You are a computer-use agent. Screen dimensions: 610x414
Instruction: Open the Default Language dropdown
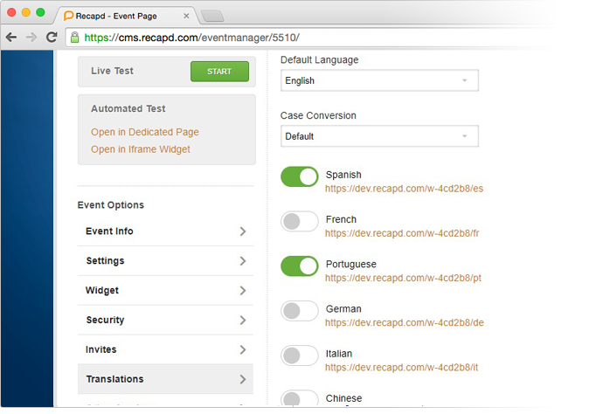tap(379, 80)
